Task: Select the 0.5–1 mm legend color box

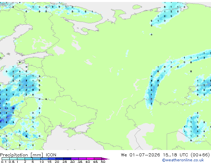Action: (13, 159)
